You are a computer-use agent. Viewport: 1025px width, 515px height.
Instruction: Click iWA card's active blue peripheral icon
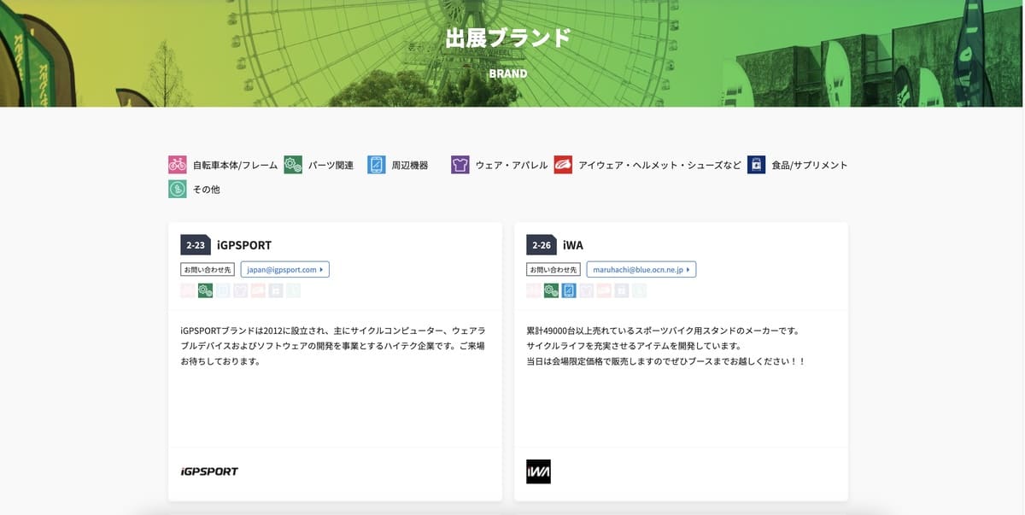tap(569, 290)
